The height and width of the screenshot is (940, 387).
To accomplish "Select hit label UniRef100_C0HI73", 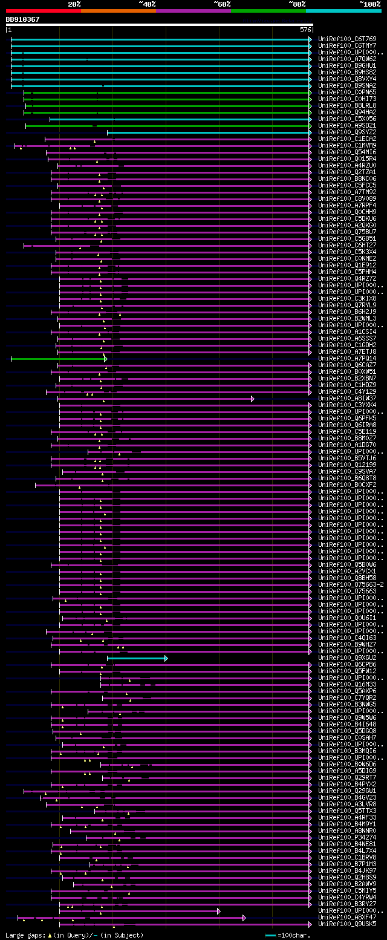I will tap(347, 99).
